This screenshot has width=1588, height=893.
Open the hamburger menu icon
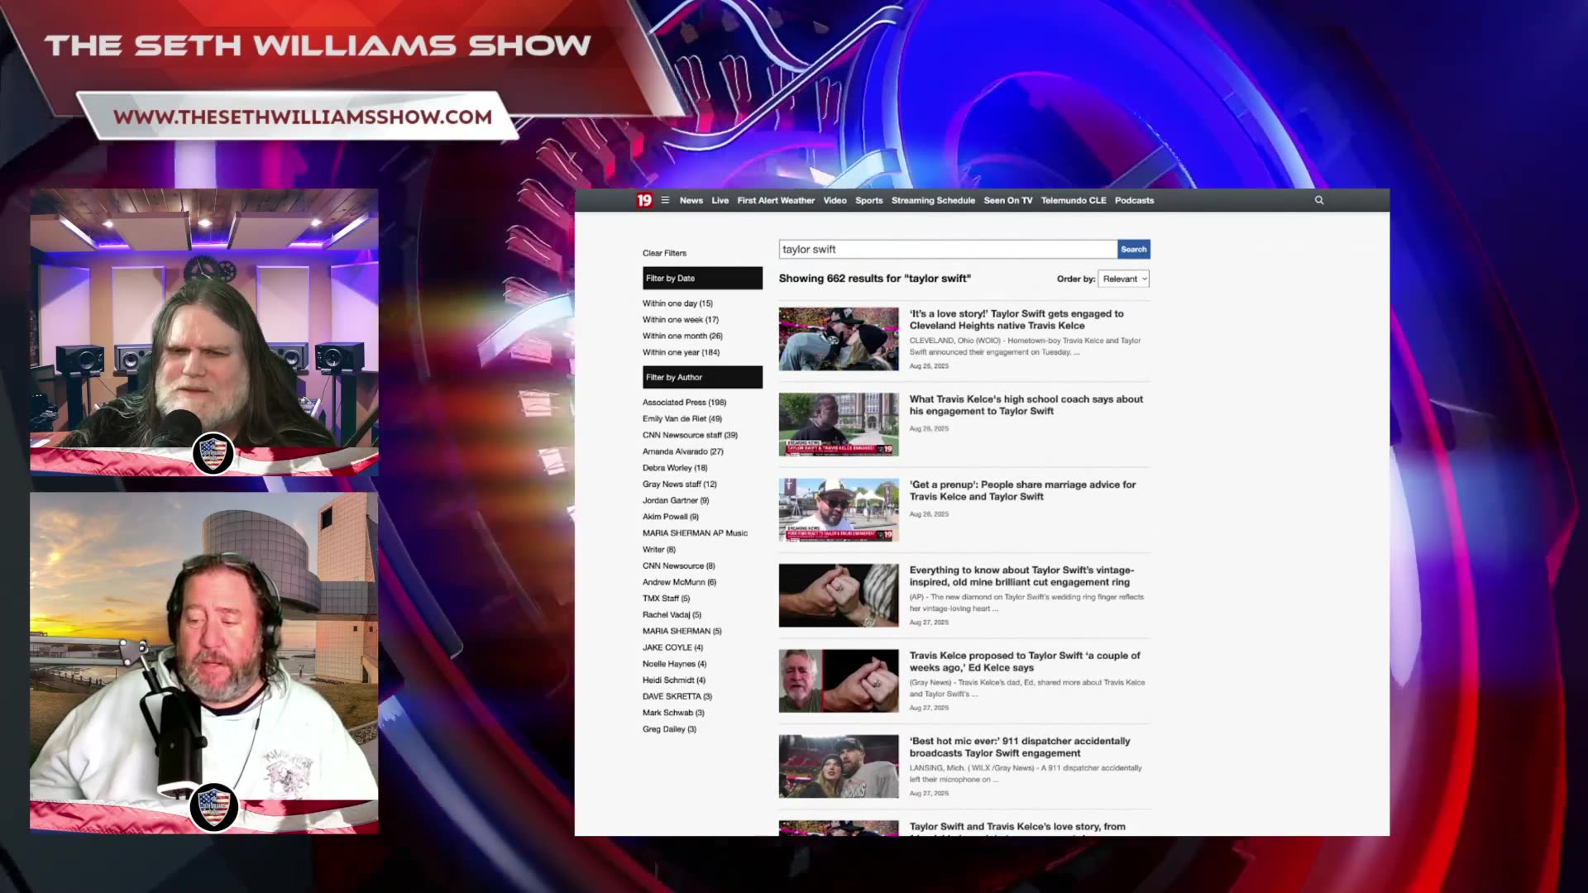[665, 200]
